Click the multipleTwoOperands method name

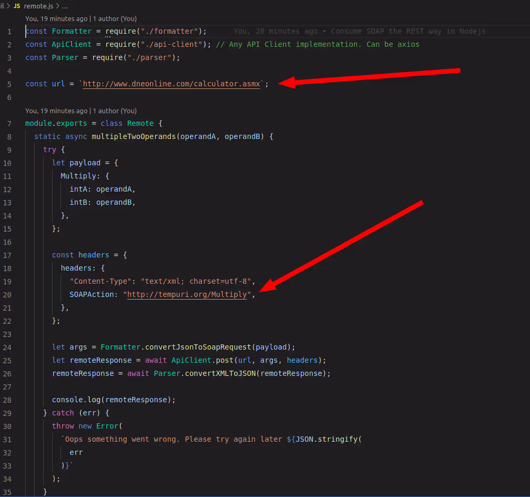point(134,136)
